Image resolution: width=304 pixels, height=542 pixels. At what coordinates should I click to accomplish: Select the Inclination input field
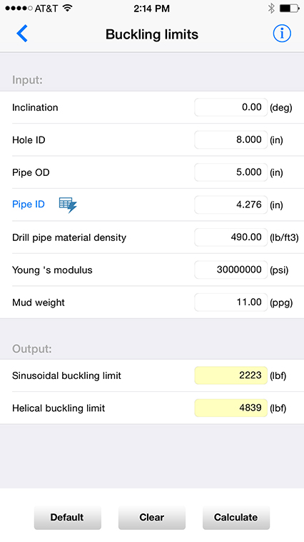click(x=230, y=107)
